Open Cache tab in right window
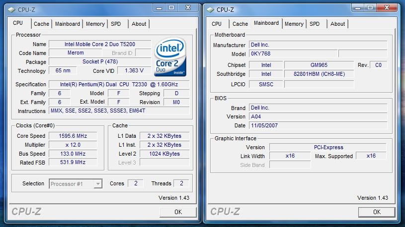Screen dimensions: 405x227 (240, 24)
